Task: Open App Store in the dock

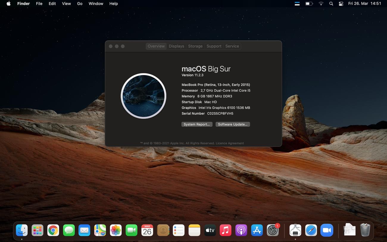Action: tap(257, 230)
